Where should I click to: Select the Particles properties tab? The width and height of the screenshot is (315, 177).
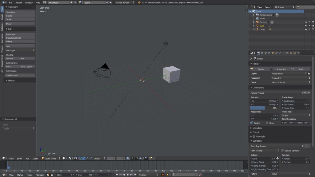point(295,53)
